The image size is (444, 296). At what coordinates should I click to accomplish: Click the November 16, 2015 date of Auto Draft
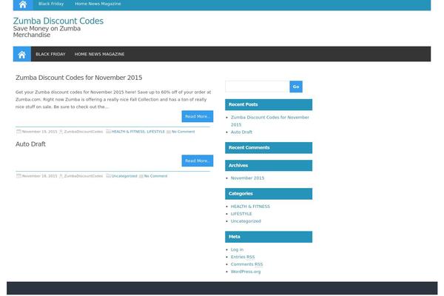[x=40, y=176]
